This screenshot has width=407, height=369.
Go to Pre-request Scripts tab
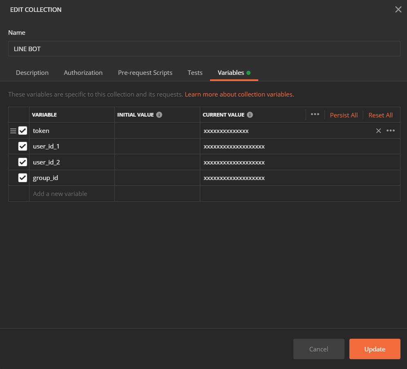pos(145,73)
